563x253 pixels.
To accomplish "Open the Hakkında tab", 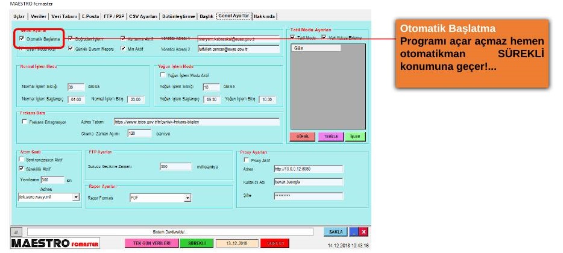I will click(x=265, y=16).
